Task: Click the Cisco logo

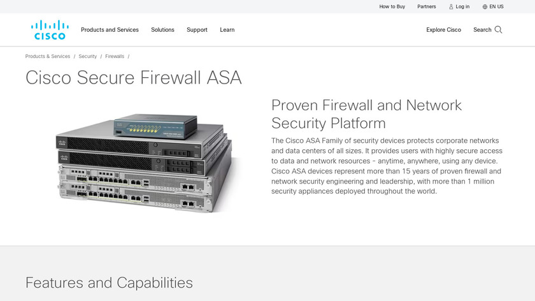Action: pos(50,30)
